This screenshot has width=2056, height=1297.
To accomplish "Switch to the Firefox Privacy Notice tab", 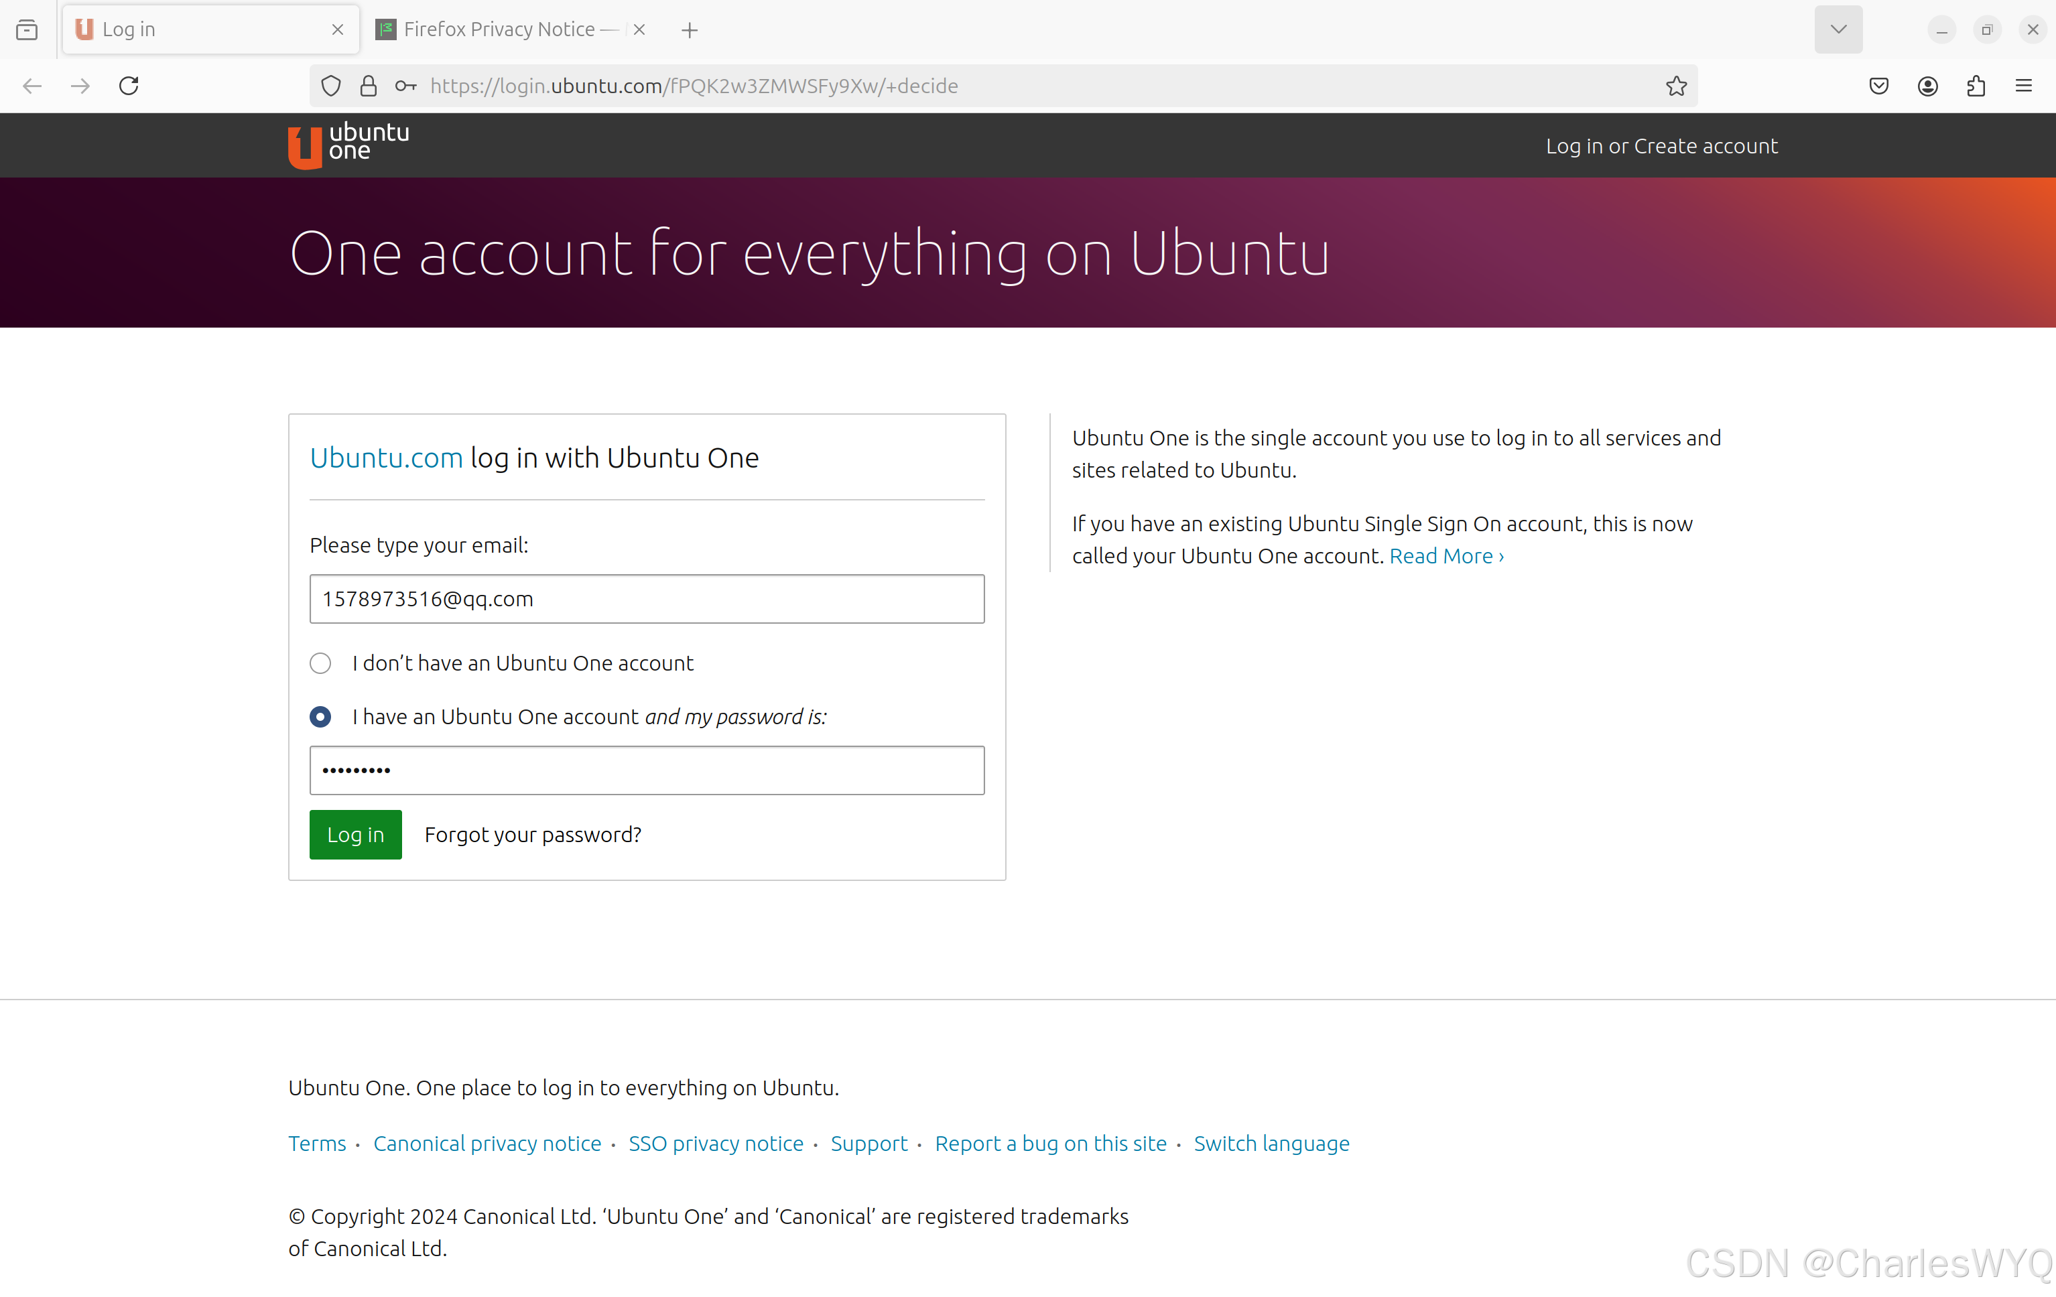I will [498, 28].
